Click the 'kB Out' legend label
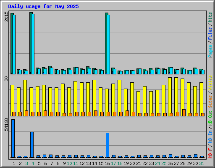 click(210, 118)
